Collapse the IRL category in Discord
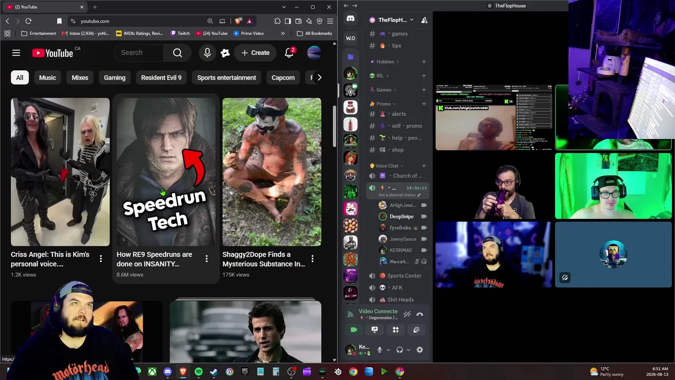The width and height of the screenshot is (675, 380). pyautogui.click(x=380, y=75)
